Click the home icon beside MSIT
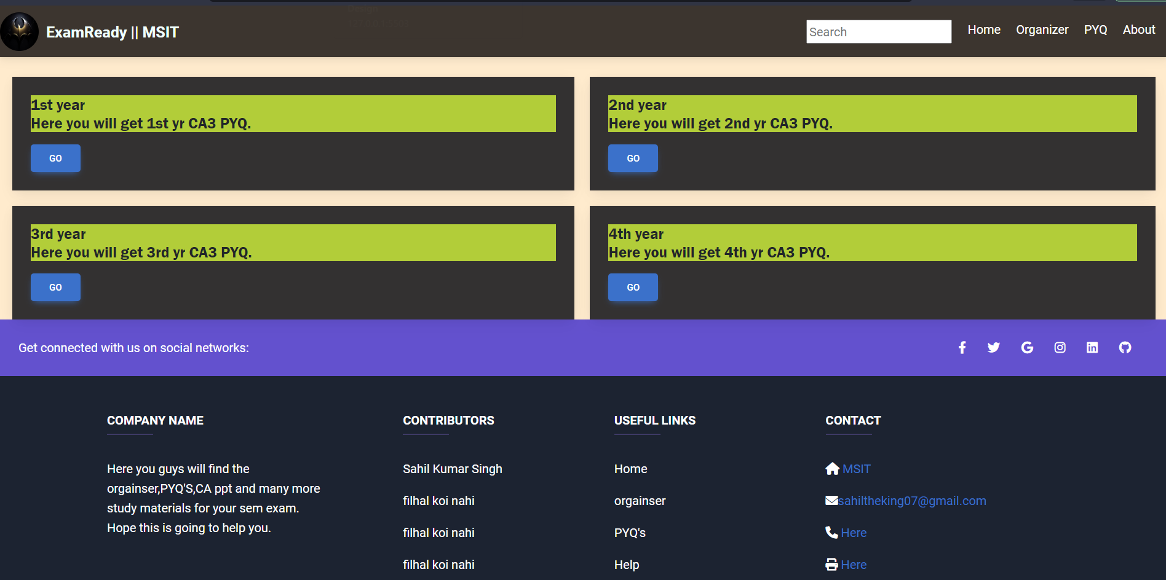 click(832, 469)
